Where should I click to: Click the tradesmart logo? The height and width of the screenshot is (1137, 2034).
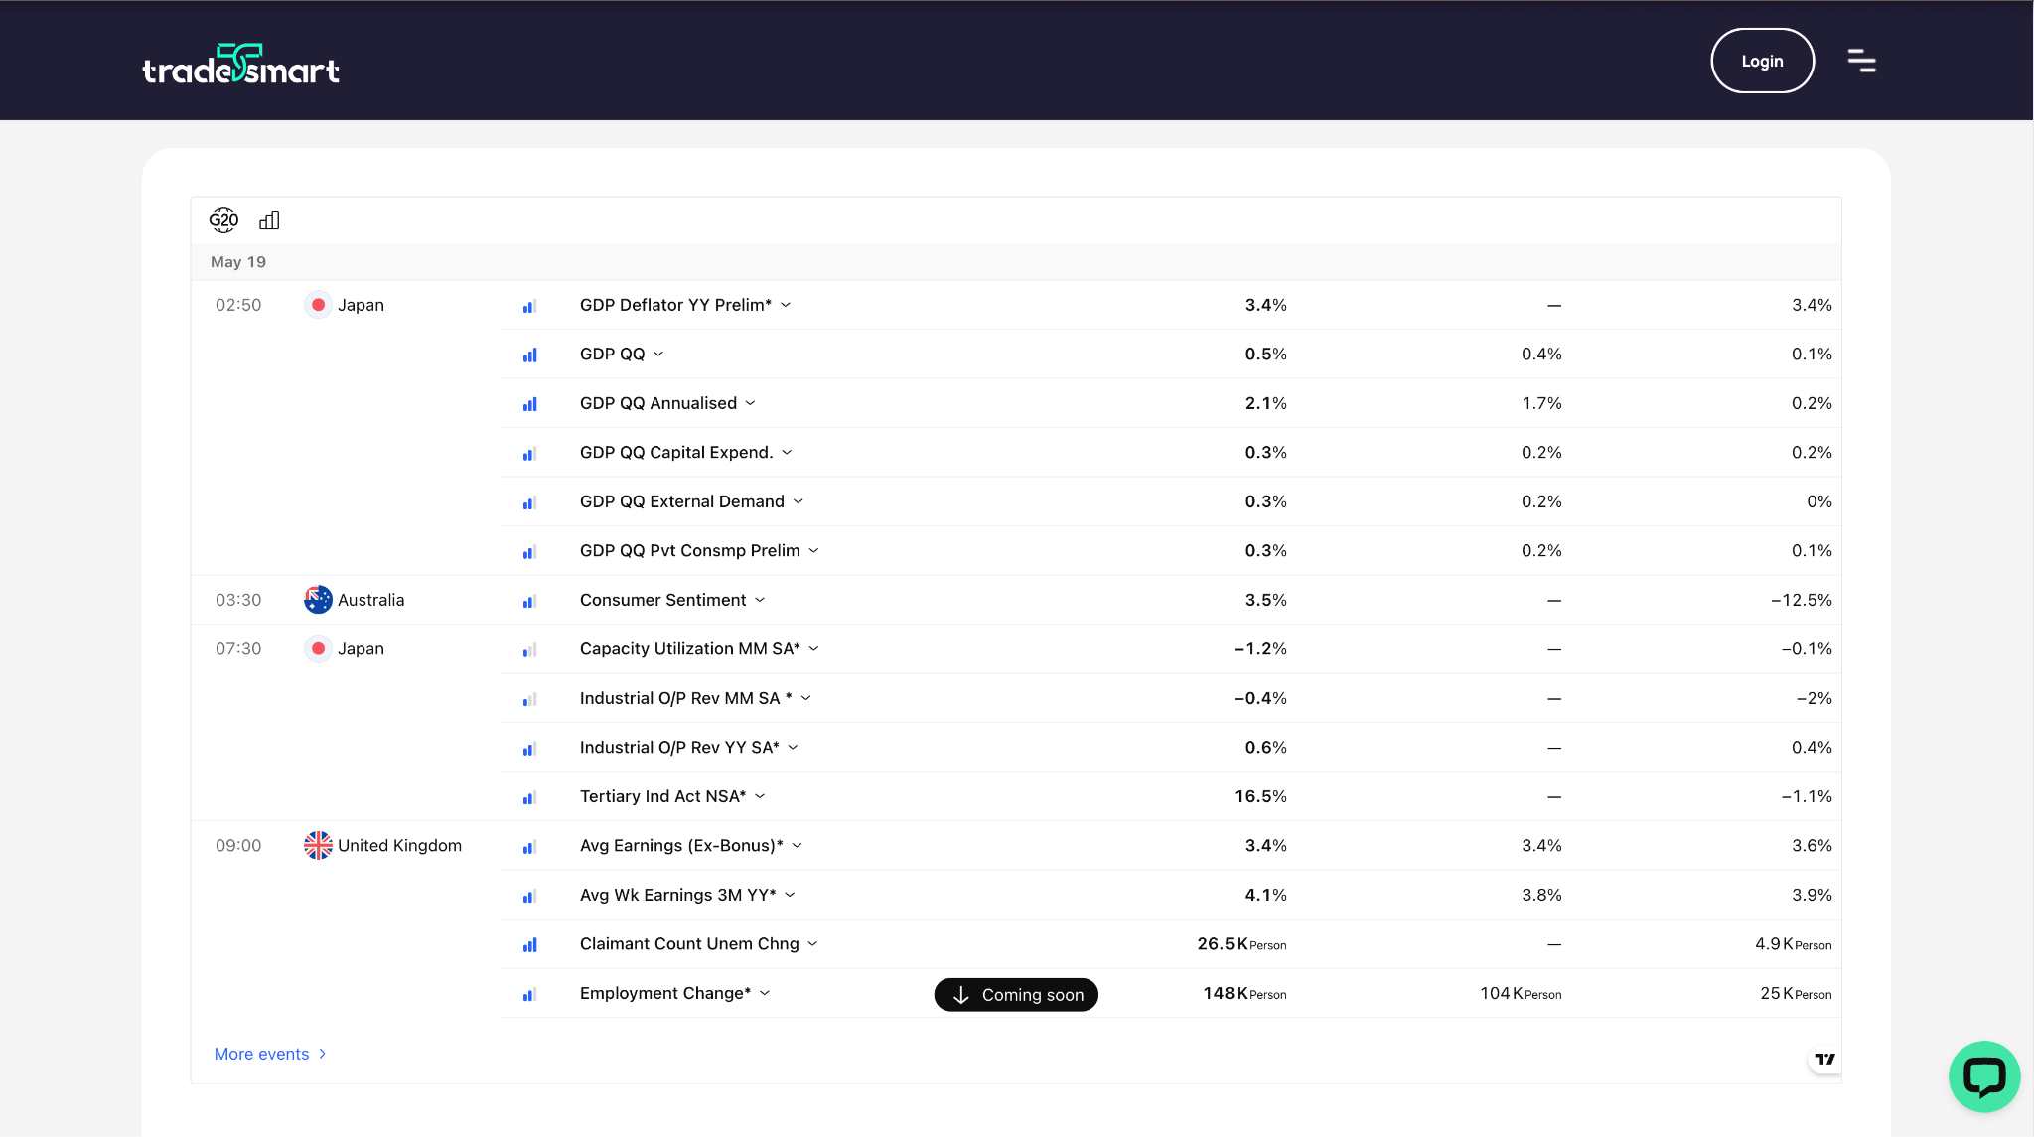(x=240, y=64)
